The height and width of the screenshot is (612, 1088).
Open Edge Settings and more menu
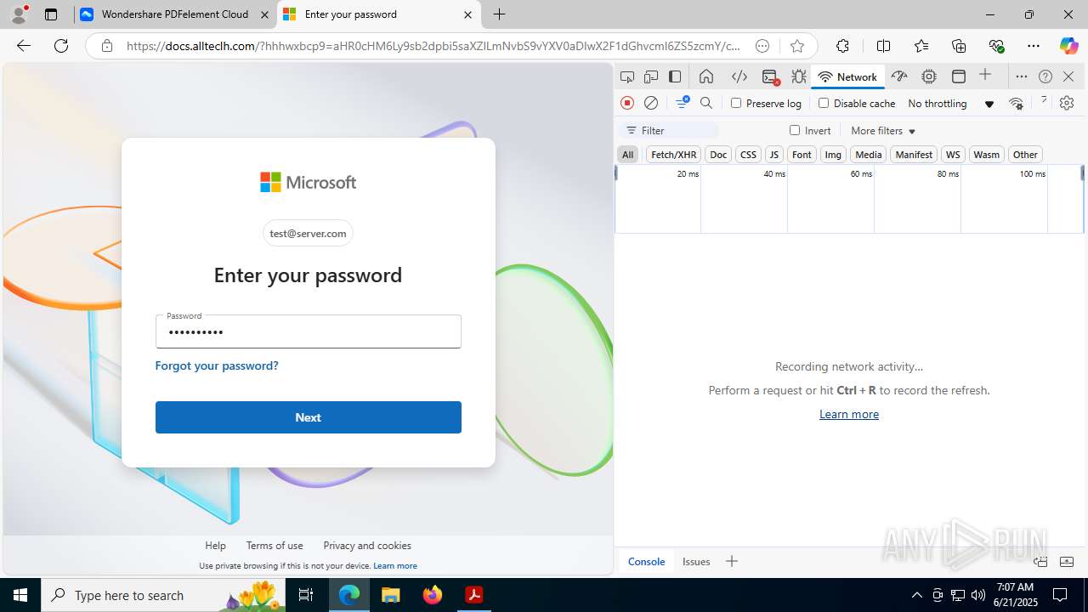pos(1034,46)
